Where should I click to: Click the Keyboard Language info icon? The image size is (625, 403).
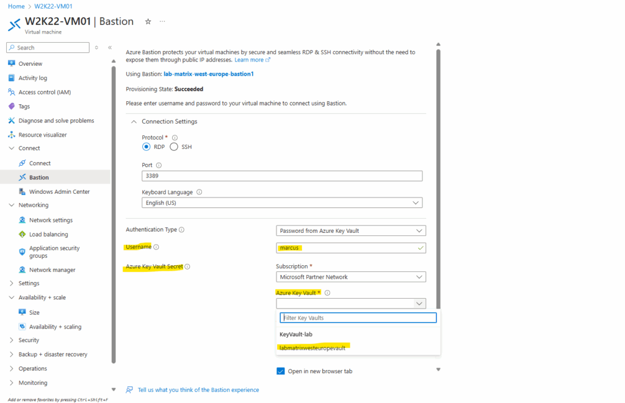click(200, 192)
